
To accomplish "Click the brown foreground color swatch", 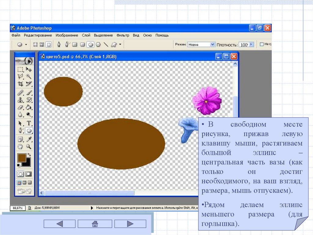I will pyautogui.click(x=22, y=158).
